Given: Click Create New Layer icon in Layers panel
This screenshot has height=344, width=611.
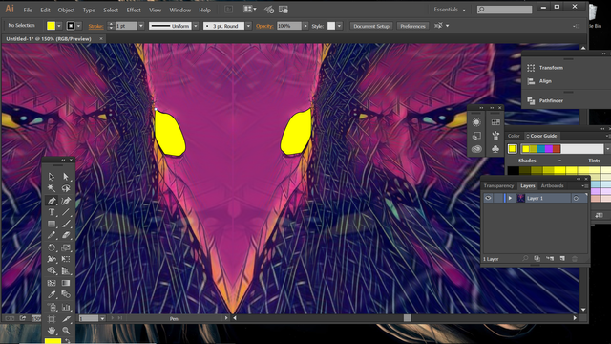Looking at the screenshot, I should [x=562, y=259].
